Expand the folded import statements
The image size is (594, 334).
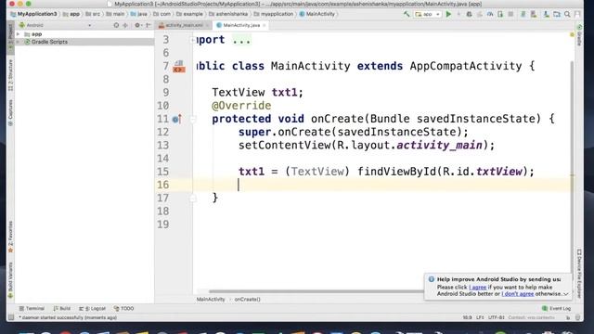tap(192, 40)
